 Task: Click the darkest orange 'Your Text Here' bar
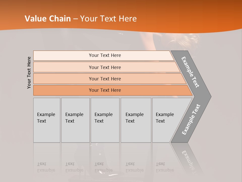pyautogui.click(x=105, y=90)
